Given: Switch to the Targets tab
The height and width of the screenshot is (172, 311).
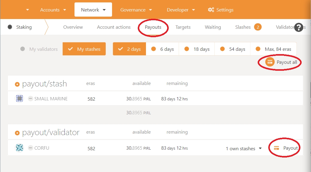Looking at the screenshot, I should [183, 27].
